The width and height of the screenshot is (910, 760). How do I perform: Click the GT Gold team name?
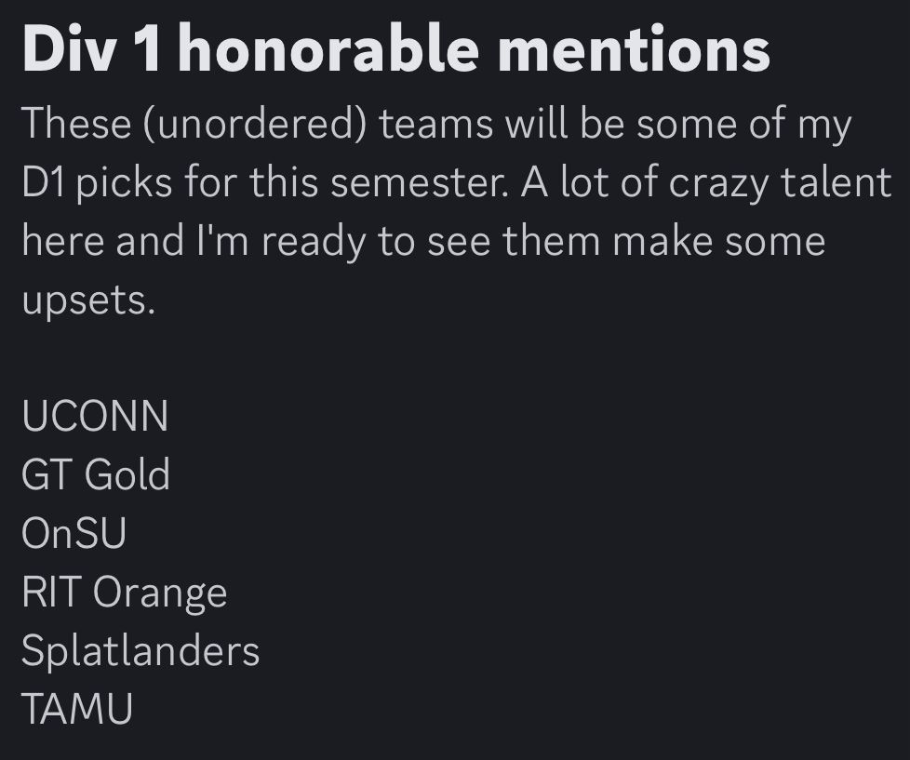pos(96,474)
